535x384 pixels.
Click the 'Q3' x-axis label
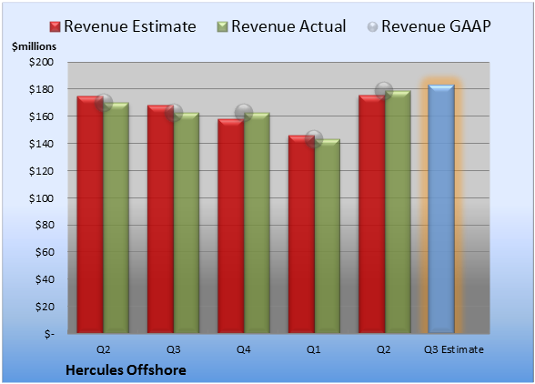173,349
